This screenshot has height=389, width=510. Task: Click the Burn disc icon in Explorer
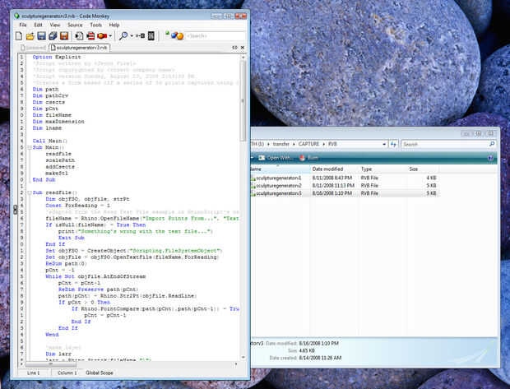click(303, 157)
